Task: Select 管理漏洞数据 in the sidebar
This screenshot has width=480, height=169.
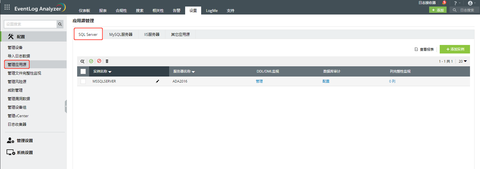Action: coord(19,99)
